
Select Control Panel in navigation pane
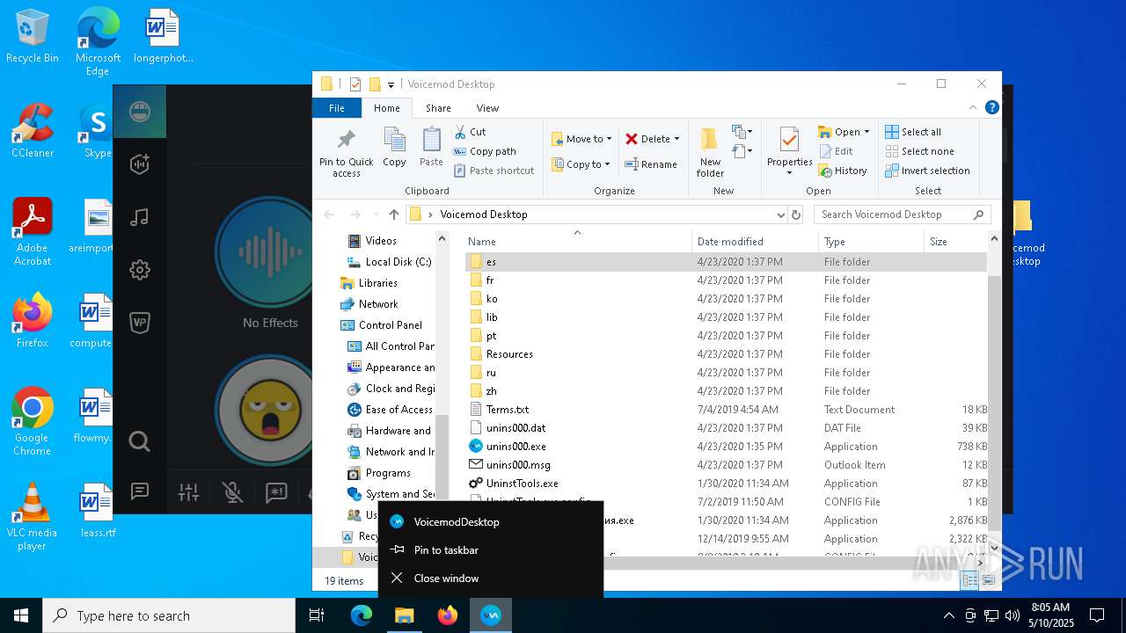[390, 325]
